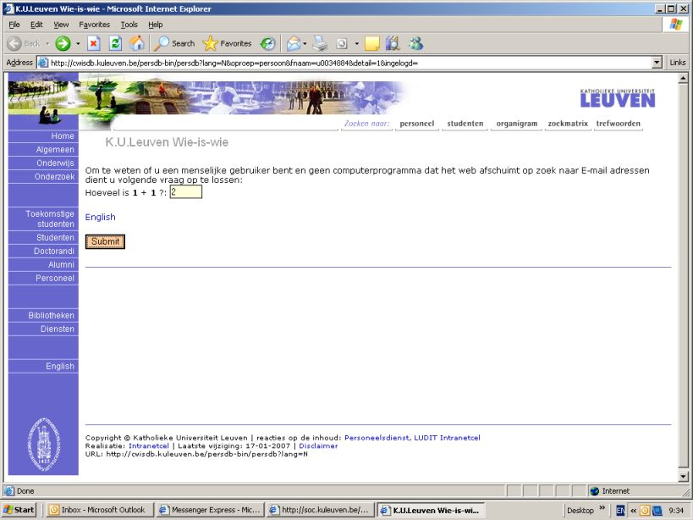Image resolution: width=693 pixels, height=520 pixels.
Task: Click the green Forward navigation arrow
Action: (63, 43)
